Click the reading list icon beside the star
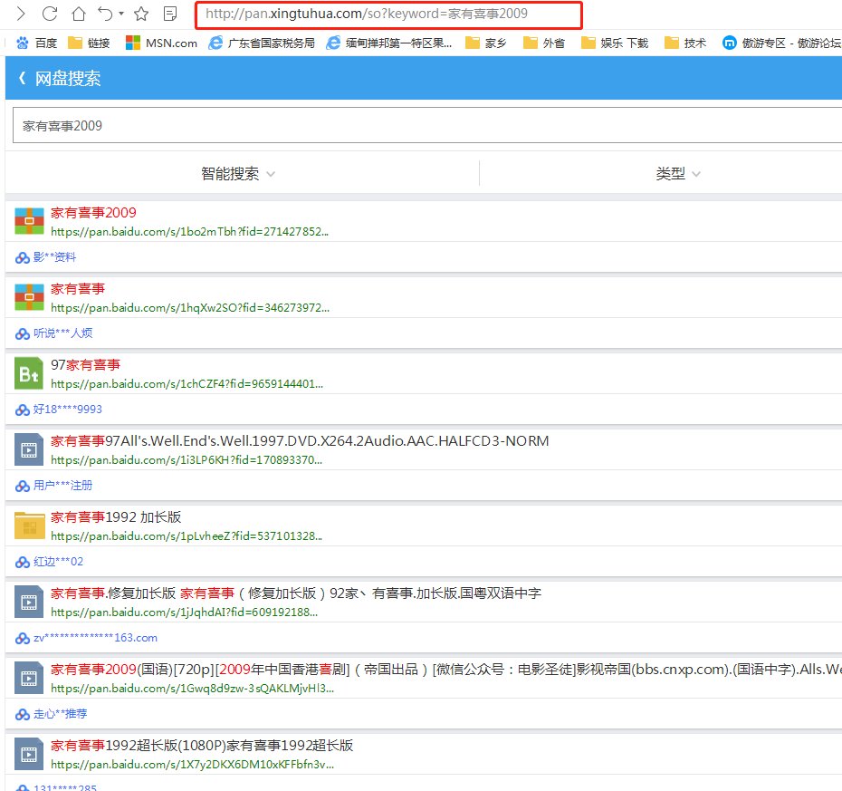Image resolution: width=842 pixels, height=791 pixels. tap(168, 14)
